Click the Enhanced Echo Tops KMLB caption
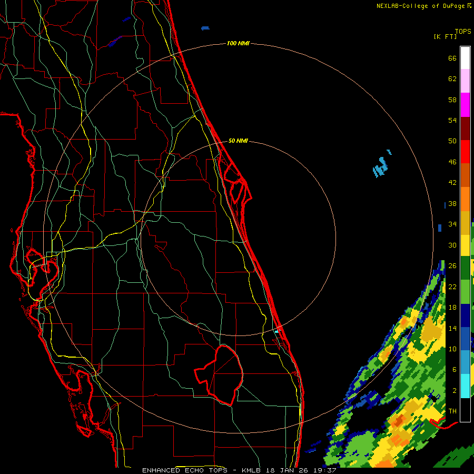The height and width of the screenshot is (474, 474). (x=239, y=470)
